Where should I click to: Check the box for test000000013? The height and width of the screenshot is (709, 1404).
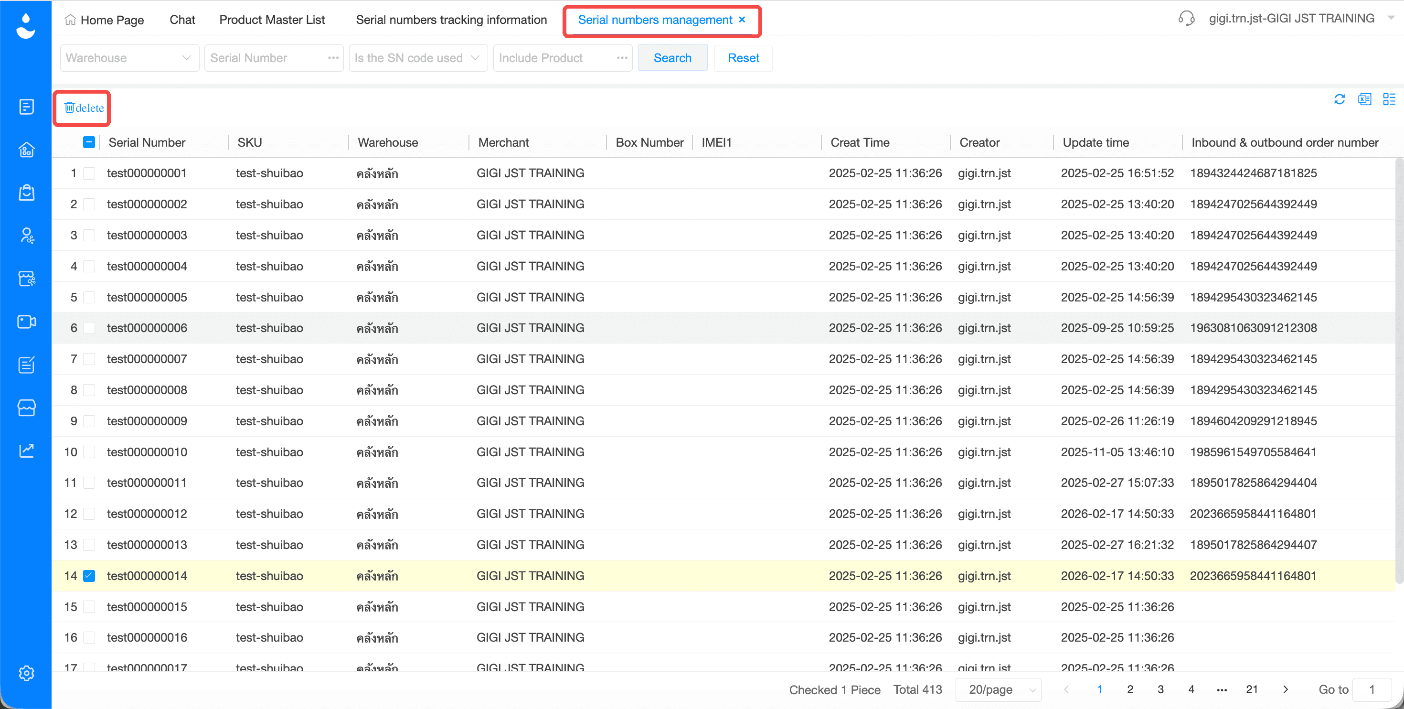coord(89,545)
